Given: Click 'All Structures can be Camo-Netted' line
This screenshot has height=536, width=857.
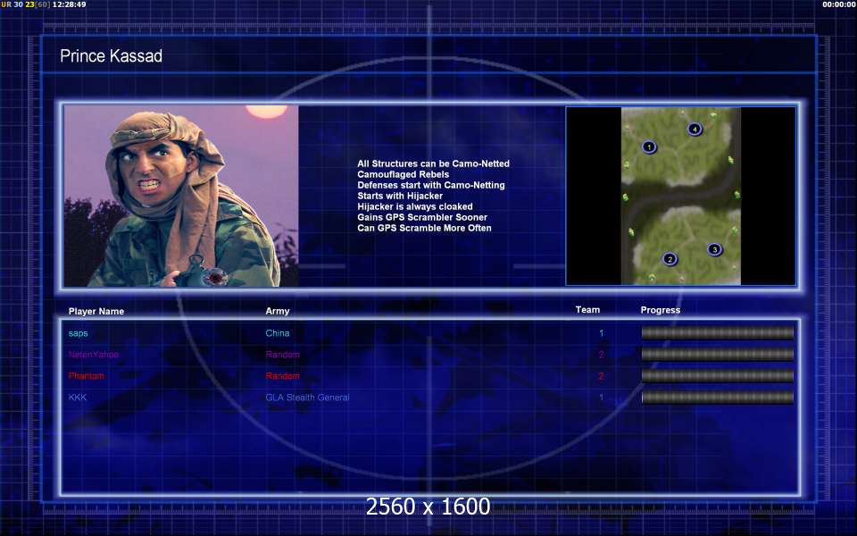Looking at the screenshot, I should pyautogui.click(x=434, y=163).
